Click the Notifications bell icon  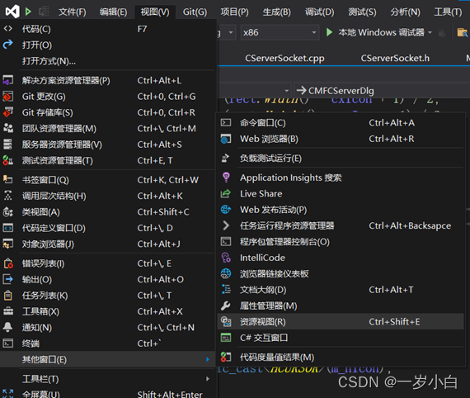pyautogui.click(x=7, y=327)
